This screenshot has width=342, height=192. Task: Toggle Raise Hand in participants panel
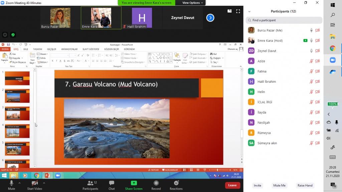point(305,185)
